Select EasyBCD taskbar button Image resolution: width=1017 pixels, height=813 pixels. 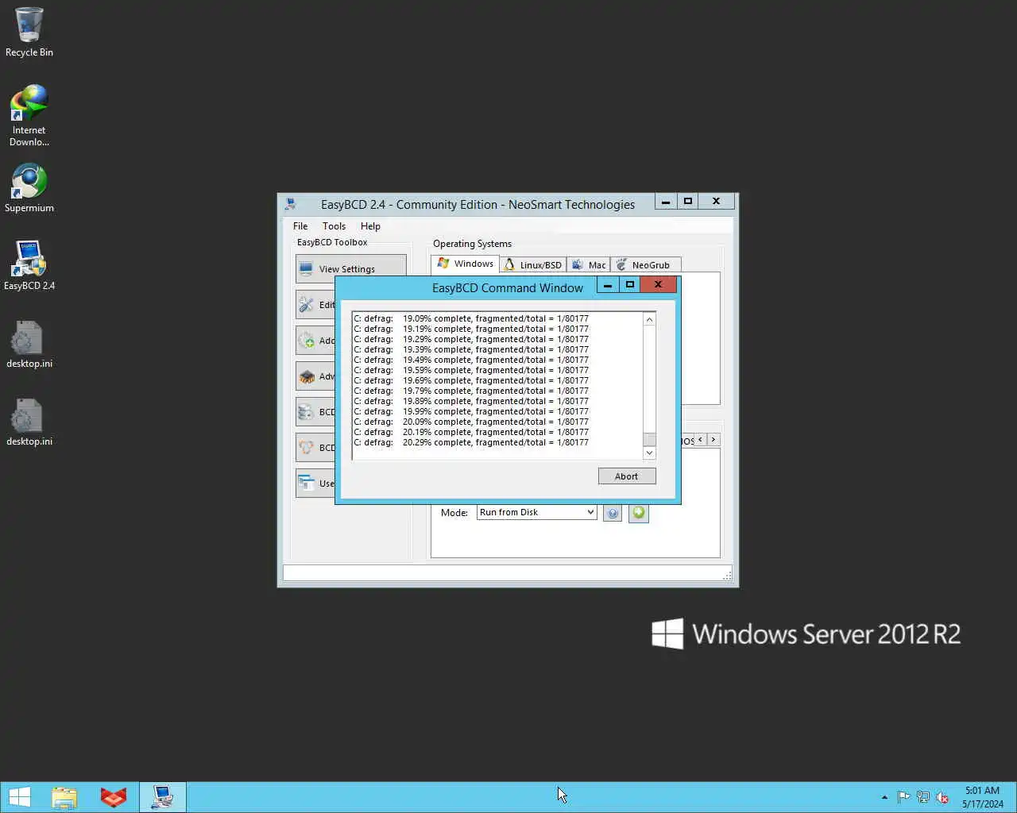(163, 797)
